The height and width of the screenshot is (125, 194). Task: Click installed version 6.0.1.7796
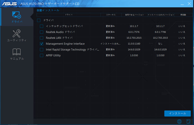pos(160,32)
